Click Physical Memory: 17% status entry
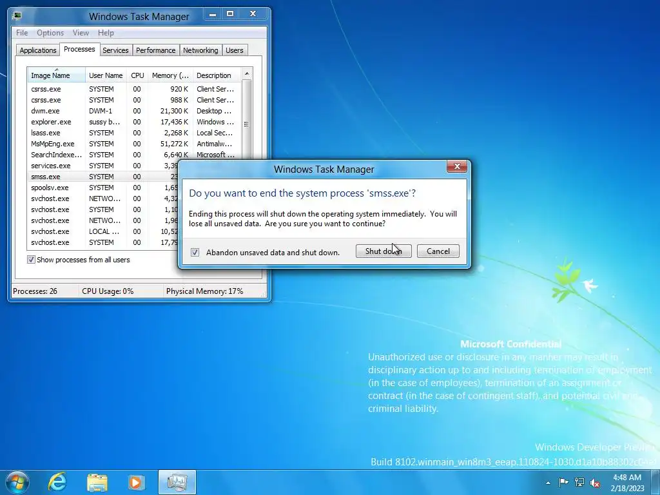The width and height of the screenshot is (660, 495). pyautogui.click(x=204, y=291)
